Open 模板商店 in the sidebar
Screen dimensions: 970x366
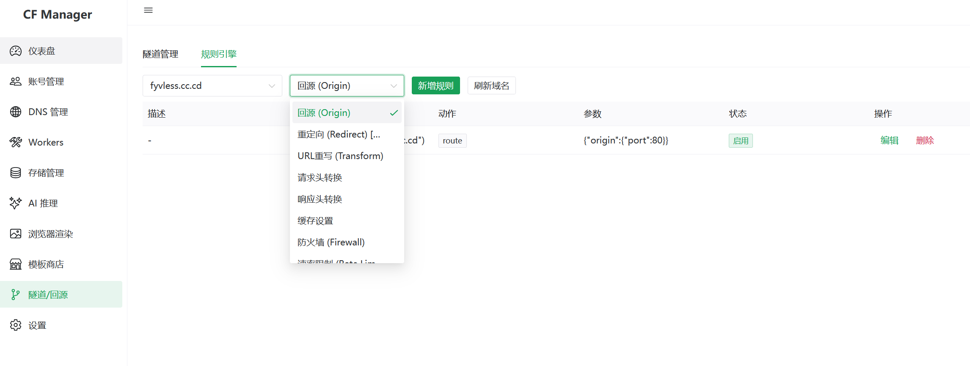tap(61, 264)
